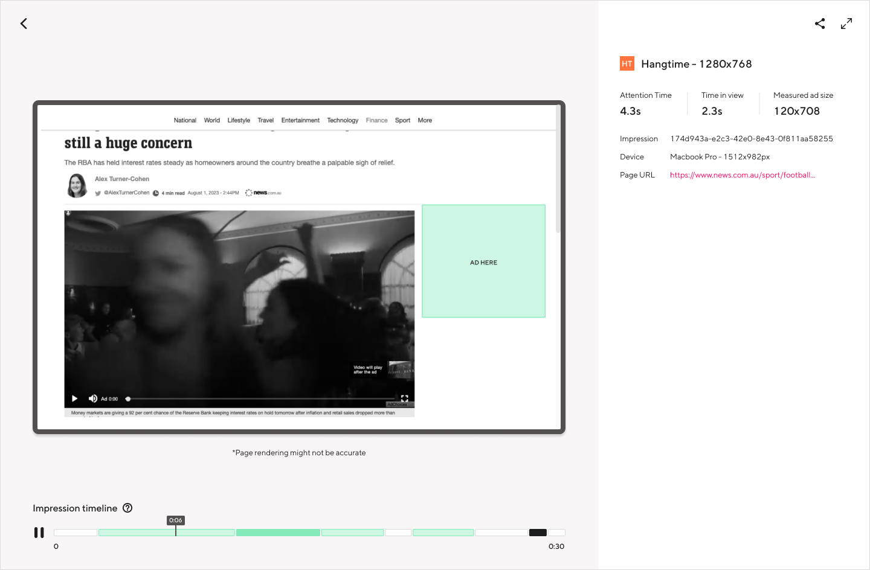
Task: Click the 0:06 timeline playhead marker
Action: click(176, 520)
